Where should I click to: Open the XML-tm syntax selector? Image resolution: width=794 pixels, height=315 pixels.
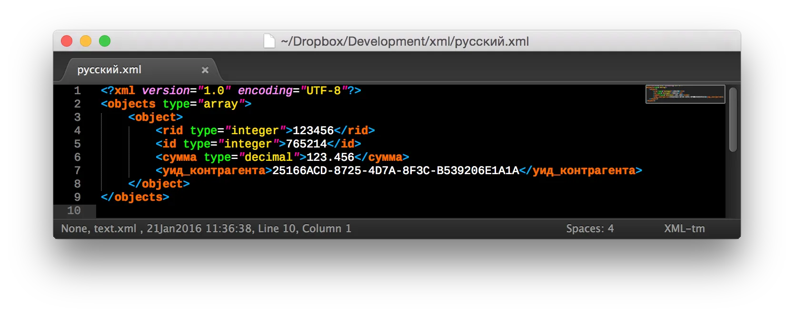click(684, 229)
